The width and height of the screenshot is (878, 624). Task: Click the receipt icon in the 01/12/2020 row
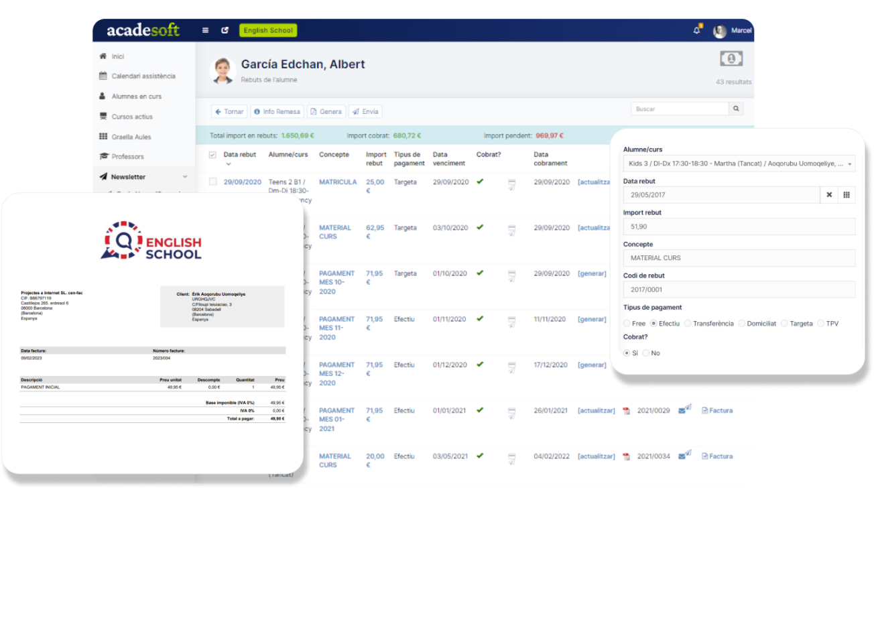511,367
